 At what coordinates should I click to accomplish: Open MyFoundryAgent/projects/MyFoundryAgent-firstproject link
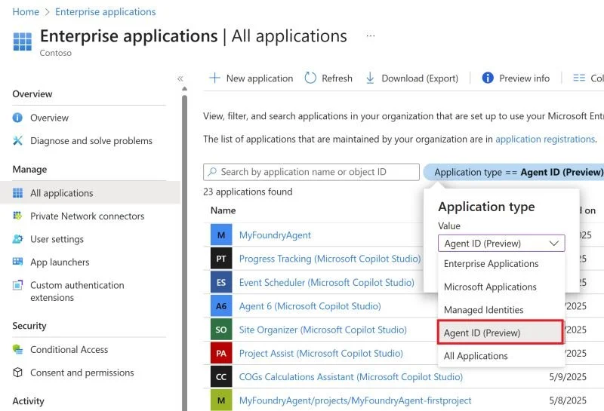pos(355,400)
